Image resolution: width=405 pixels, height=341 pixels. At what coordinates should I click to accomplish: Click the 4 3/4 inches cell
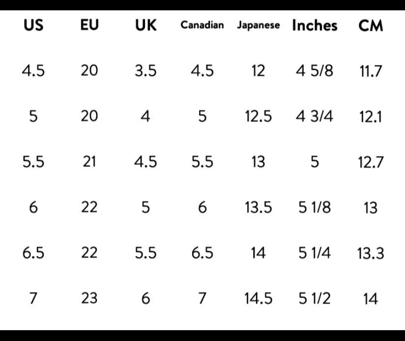click(315, 116)
